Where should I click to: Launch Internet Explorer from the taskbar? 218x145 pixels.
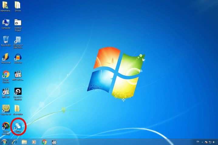click(x=14, y=142)
